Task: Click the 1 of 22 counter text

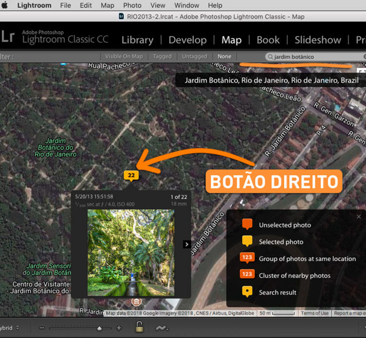Action: (x=179, y=197)
